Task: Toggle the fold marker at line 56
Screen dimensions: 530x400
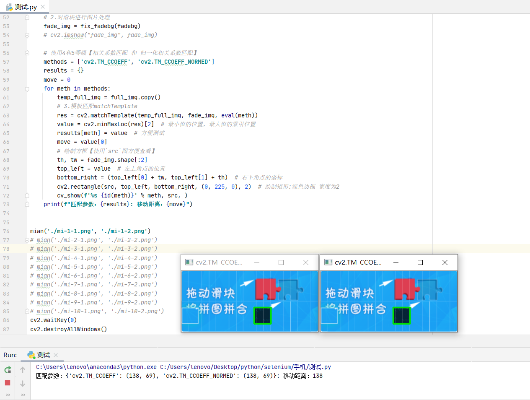Action: [x=27, y=53]
